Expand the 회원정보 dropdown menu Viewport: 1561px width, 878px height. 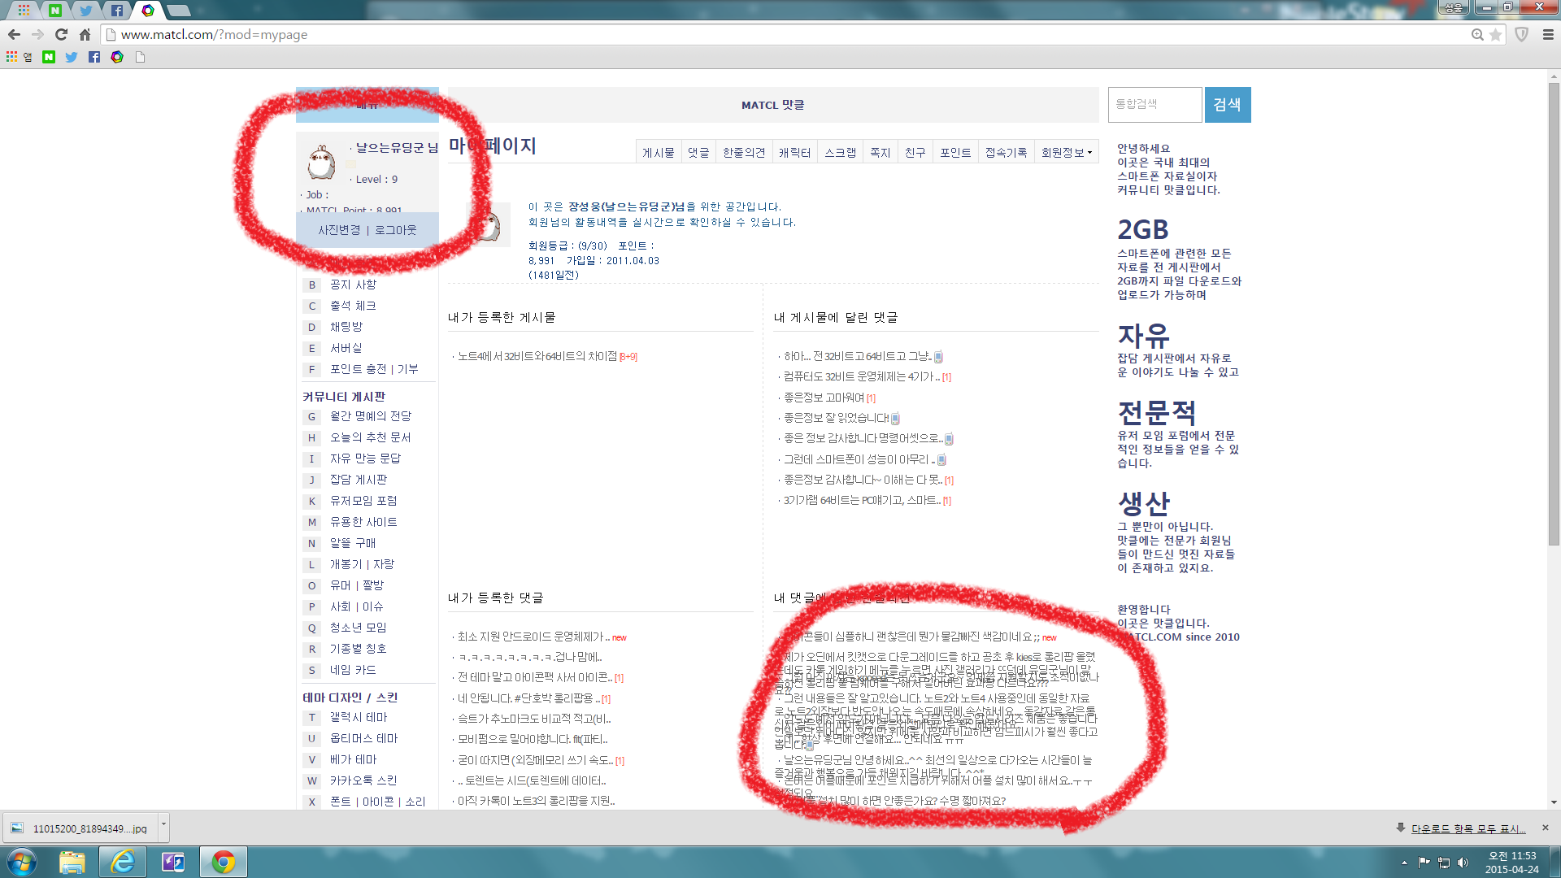point(1066,152)
